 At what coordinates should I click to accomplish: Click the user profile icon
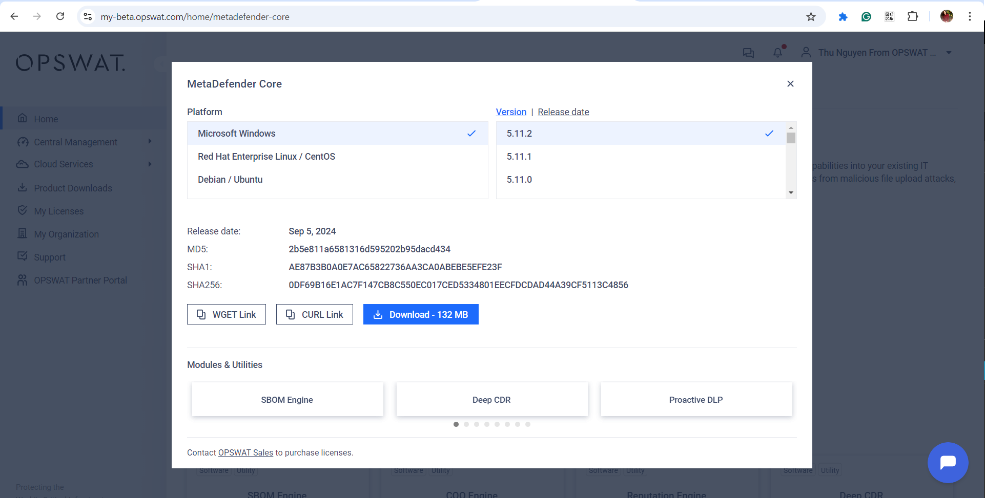(806, 52)
